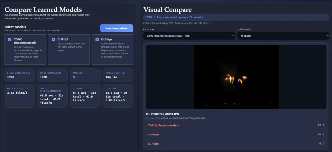Click the CLIPIQA score value 20.1
The image size is (332, 152).
[x=321, y=134]
